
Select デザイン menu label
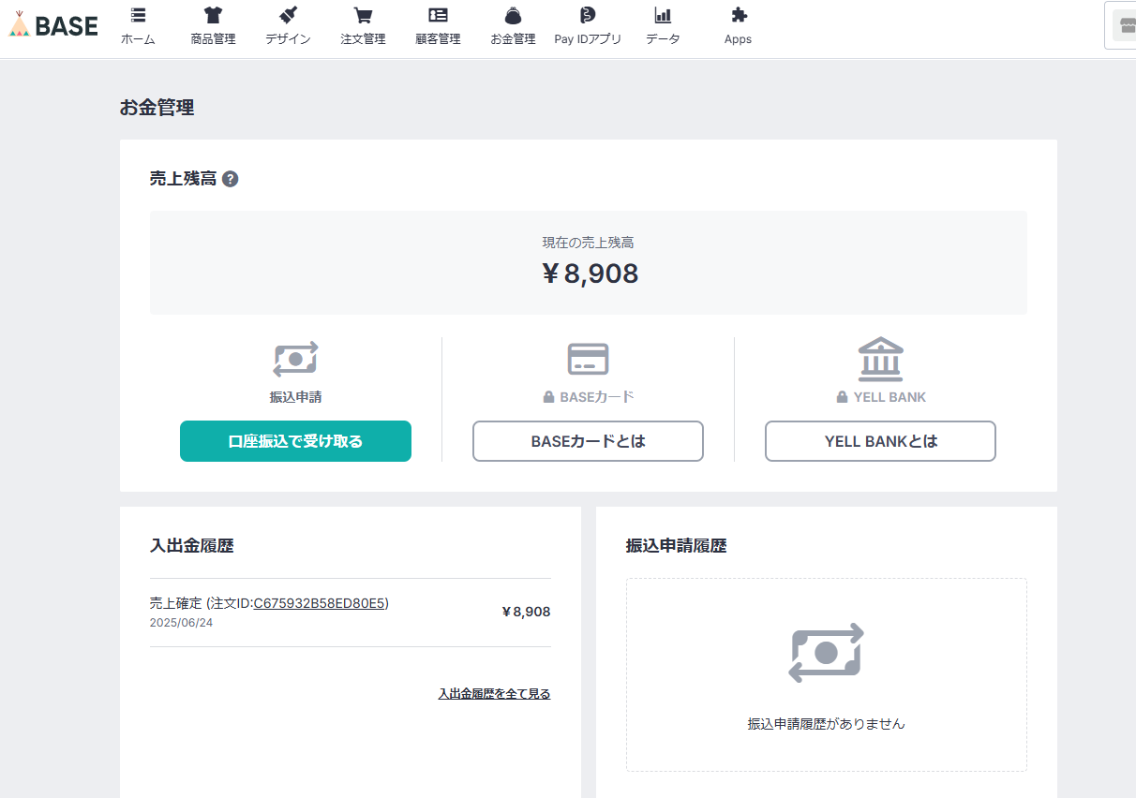pyautogui.click(x=288, y=39)
